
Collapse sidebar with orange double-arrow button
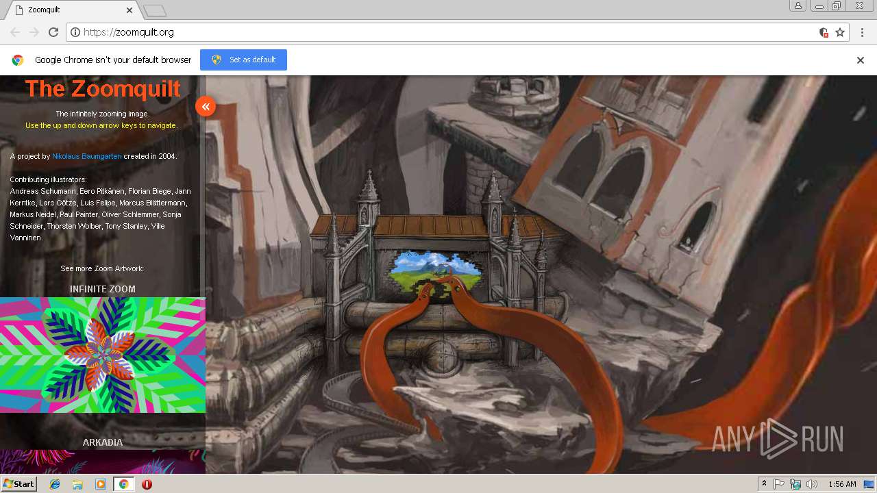click(206, 106)
